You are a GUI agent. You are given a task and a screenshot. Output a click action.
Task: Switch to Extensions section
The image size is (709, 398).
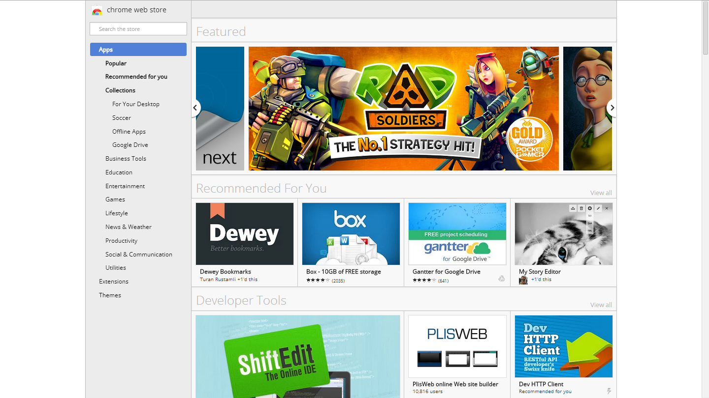(x=114, y=282)
